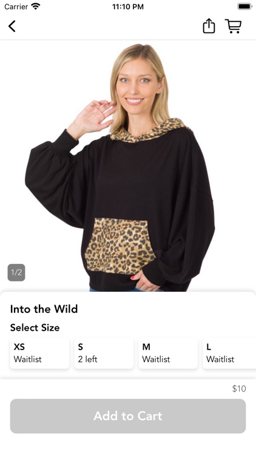Choose the L Waitlist size card
The image size is (256, 456).
click(229, 353)
